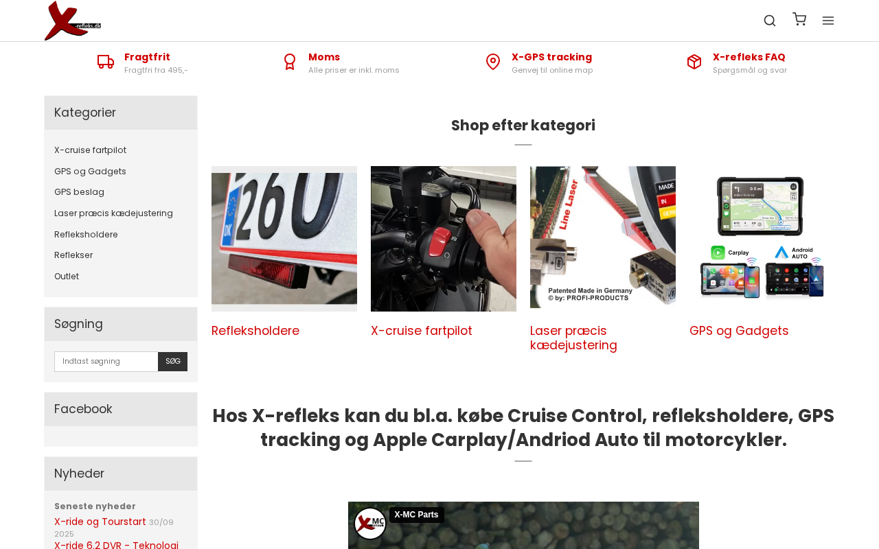Screen dimensions: 879x549
Task: Open the X-GPS tracking header link
Action: click(x=551, y=57)
